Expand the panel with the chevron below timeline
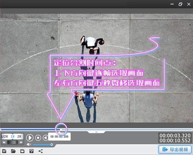193x155 pixels. tap(96, 132)
